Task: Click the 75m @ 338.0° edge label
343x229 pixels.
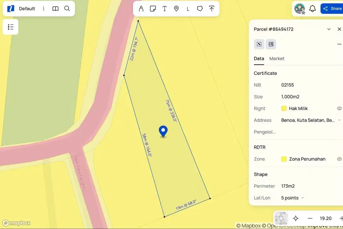Action: 171,110
